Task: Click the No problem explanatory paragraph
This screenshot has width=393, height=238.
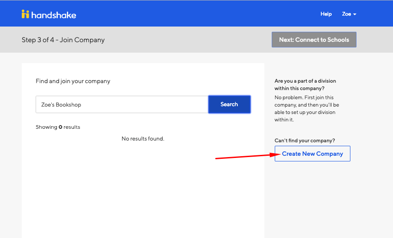Action: 307,109
